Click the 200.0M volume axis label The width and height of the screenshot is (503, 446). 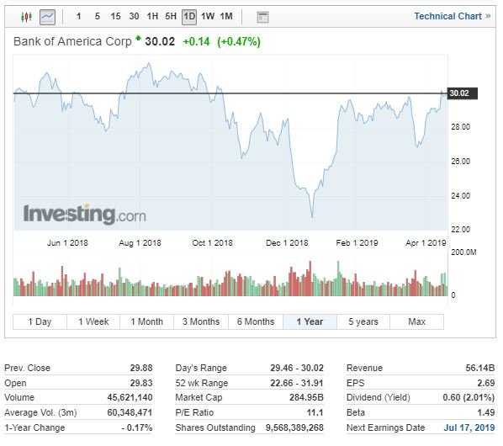tap(463, 252)
